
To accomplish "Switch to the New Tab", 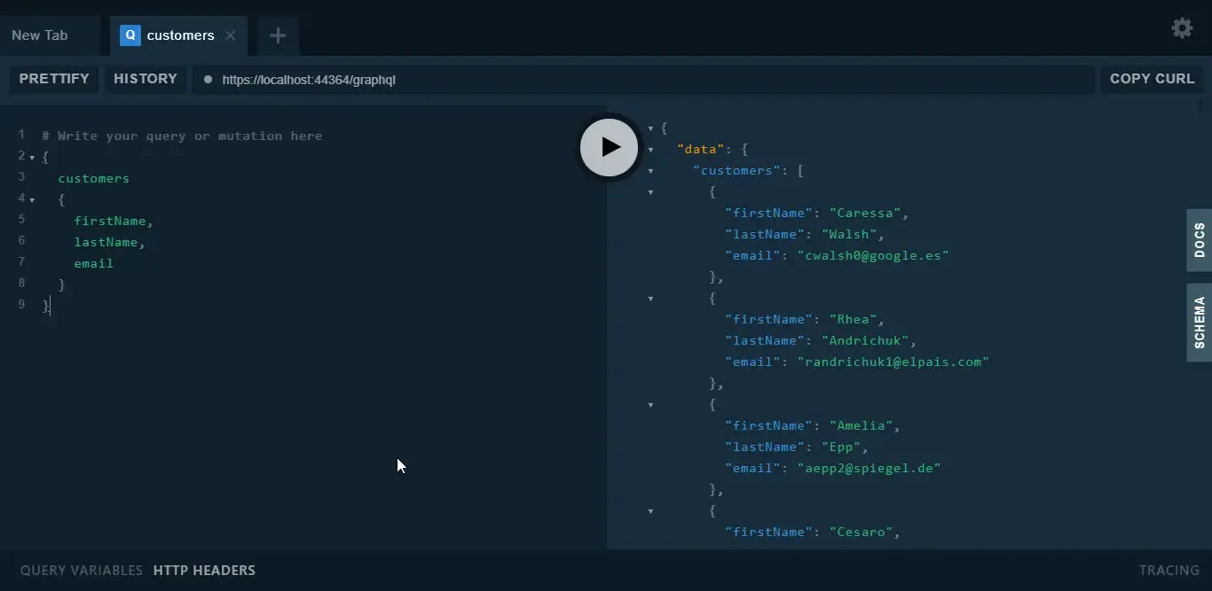I will pos(40,35).
